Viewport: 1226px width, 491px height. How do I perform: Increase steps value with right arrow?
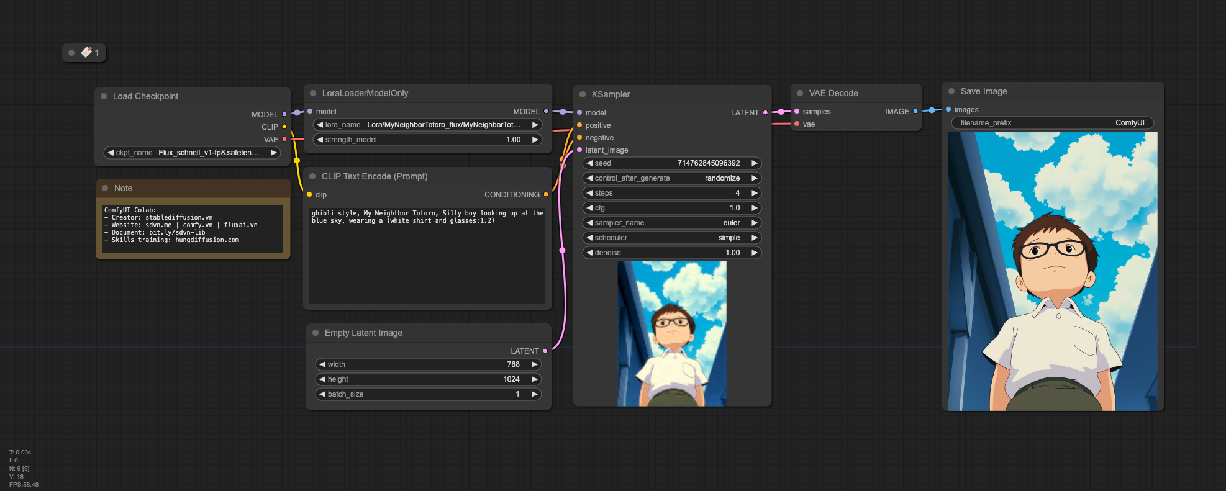click(x=754, y=193)
